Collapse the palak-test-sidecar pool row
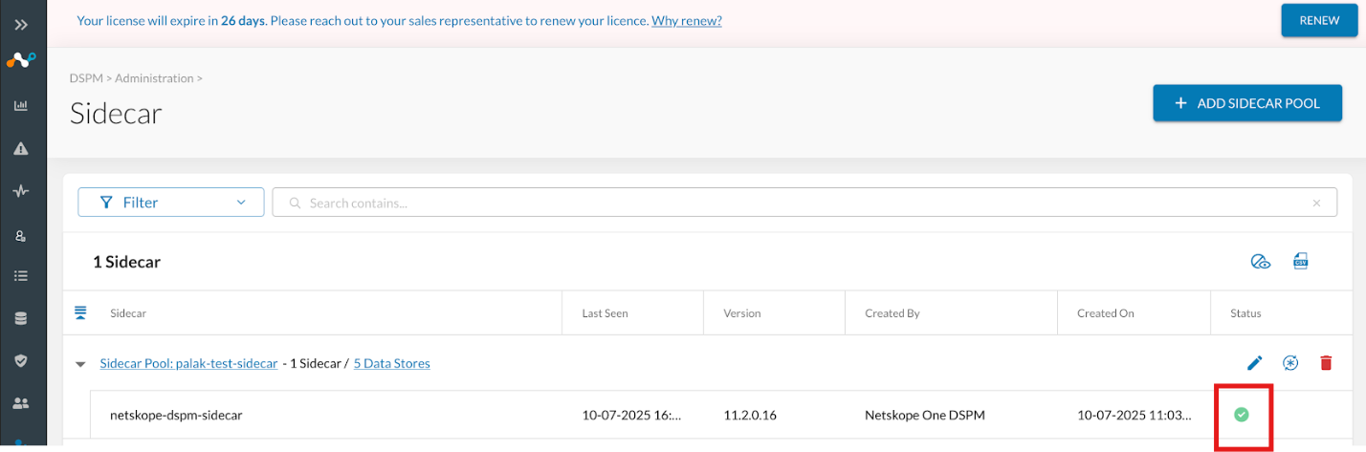Viewport: 1366px width, 452px height. pyautogui.click(x=80, y=364)
